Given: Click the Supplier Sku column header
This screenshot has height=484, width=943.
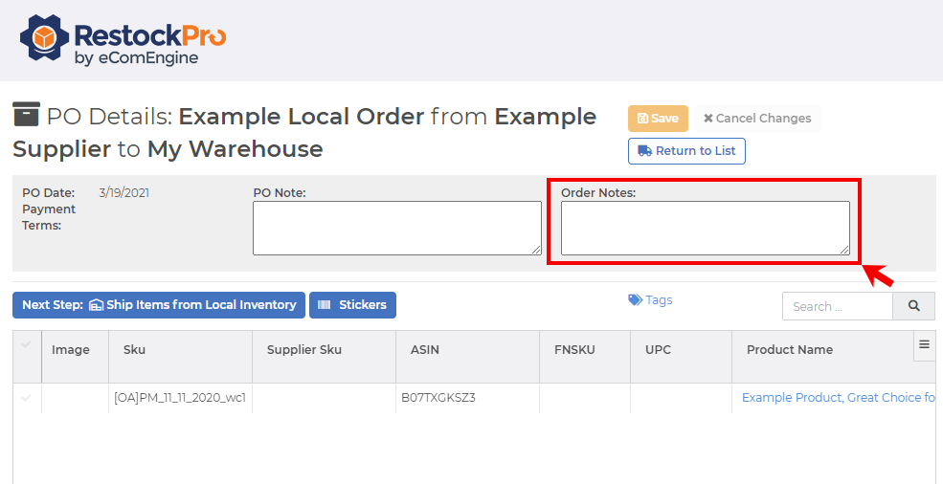Looking at the screenshot, I should pyautogui.click(x=304, y=350).
